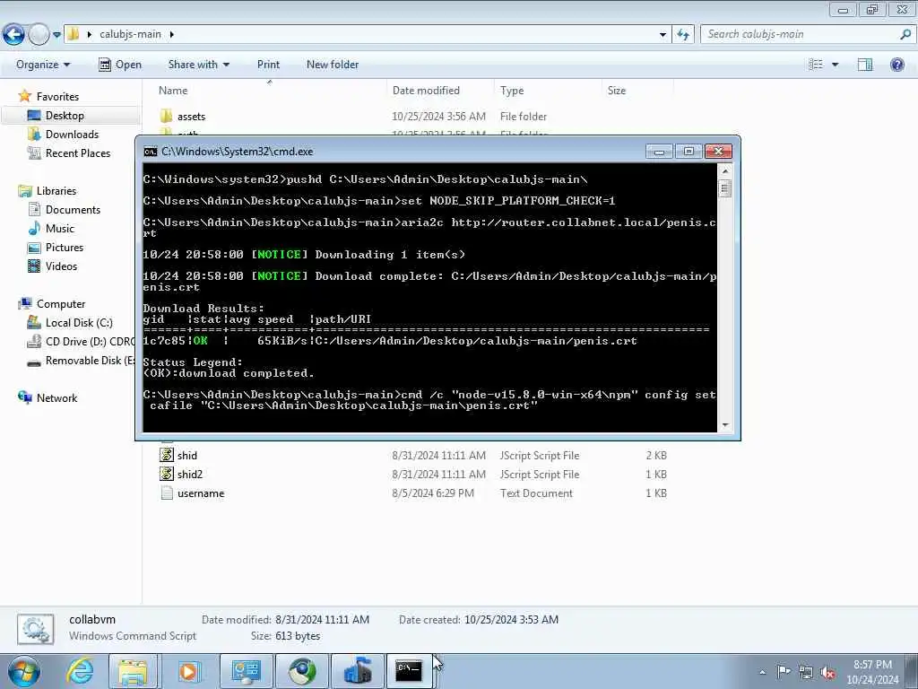Open the Music library
Screen dimensions: 918x689
click(60, 229)
